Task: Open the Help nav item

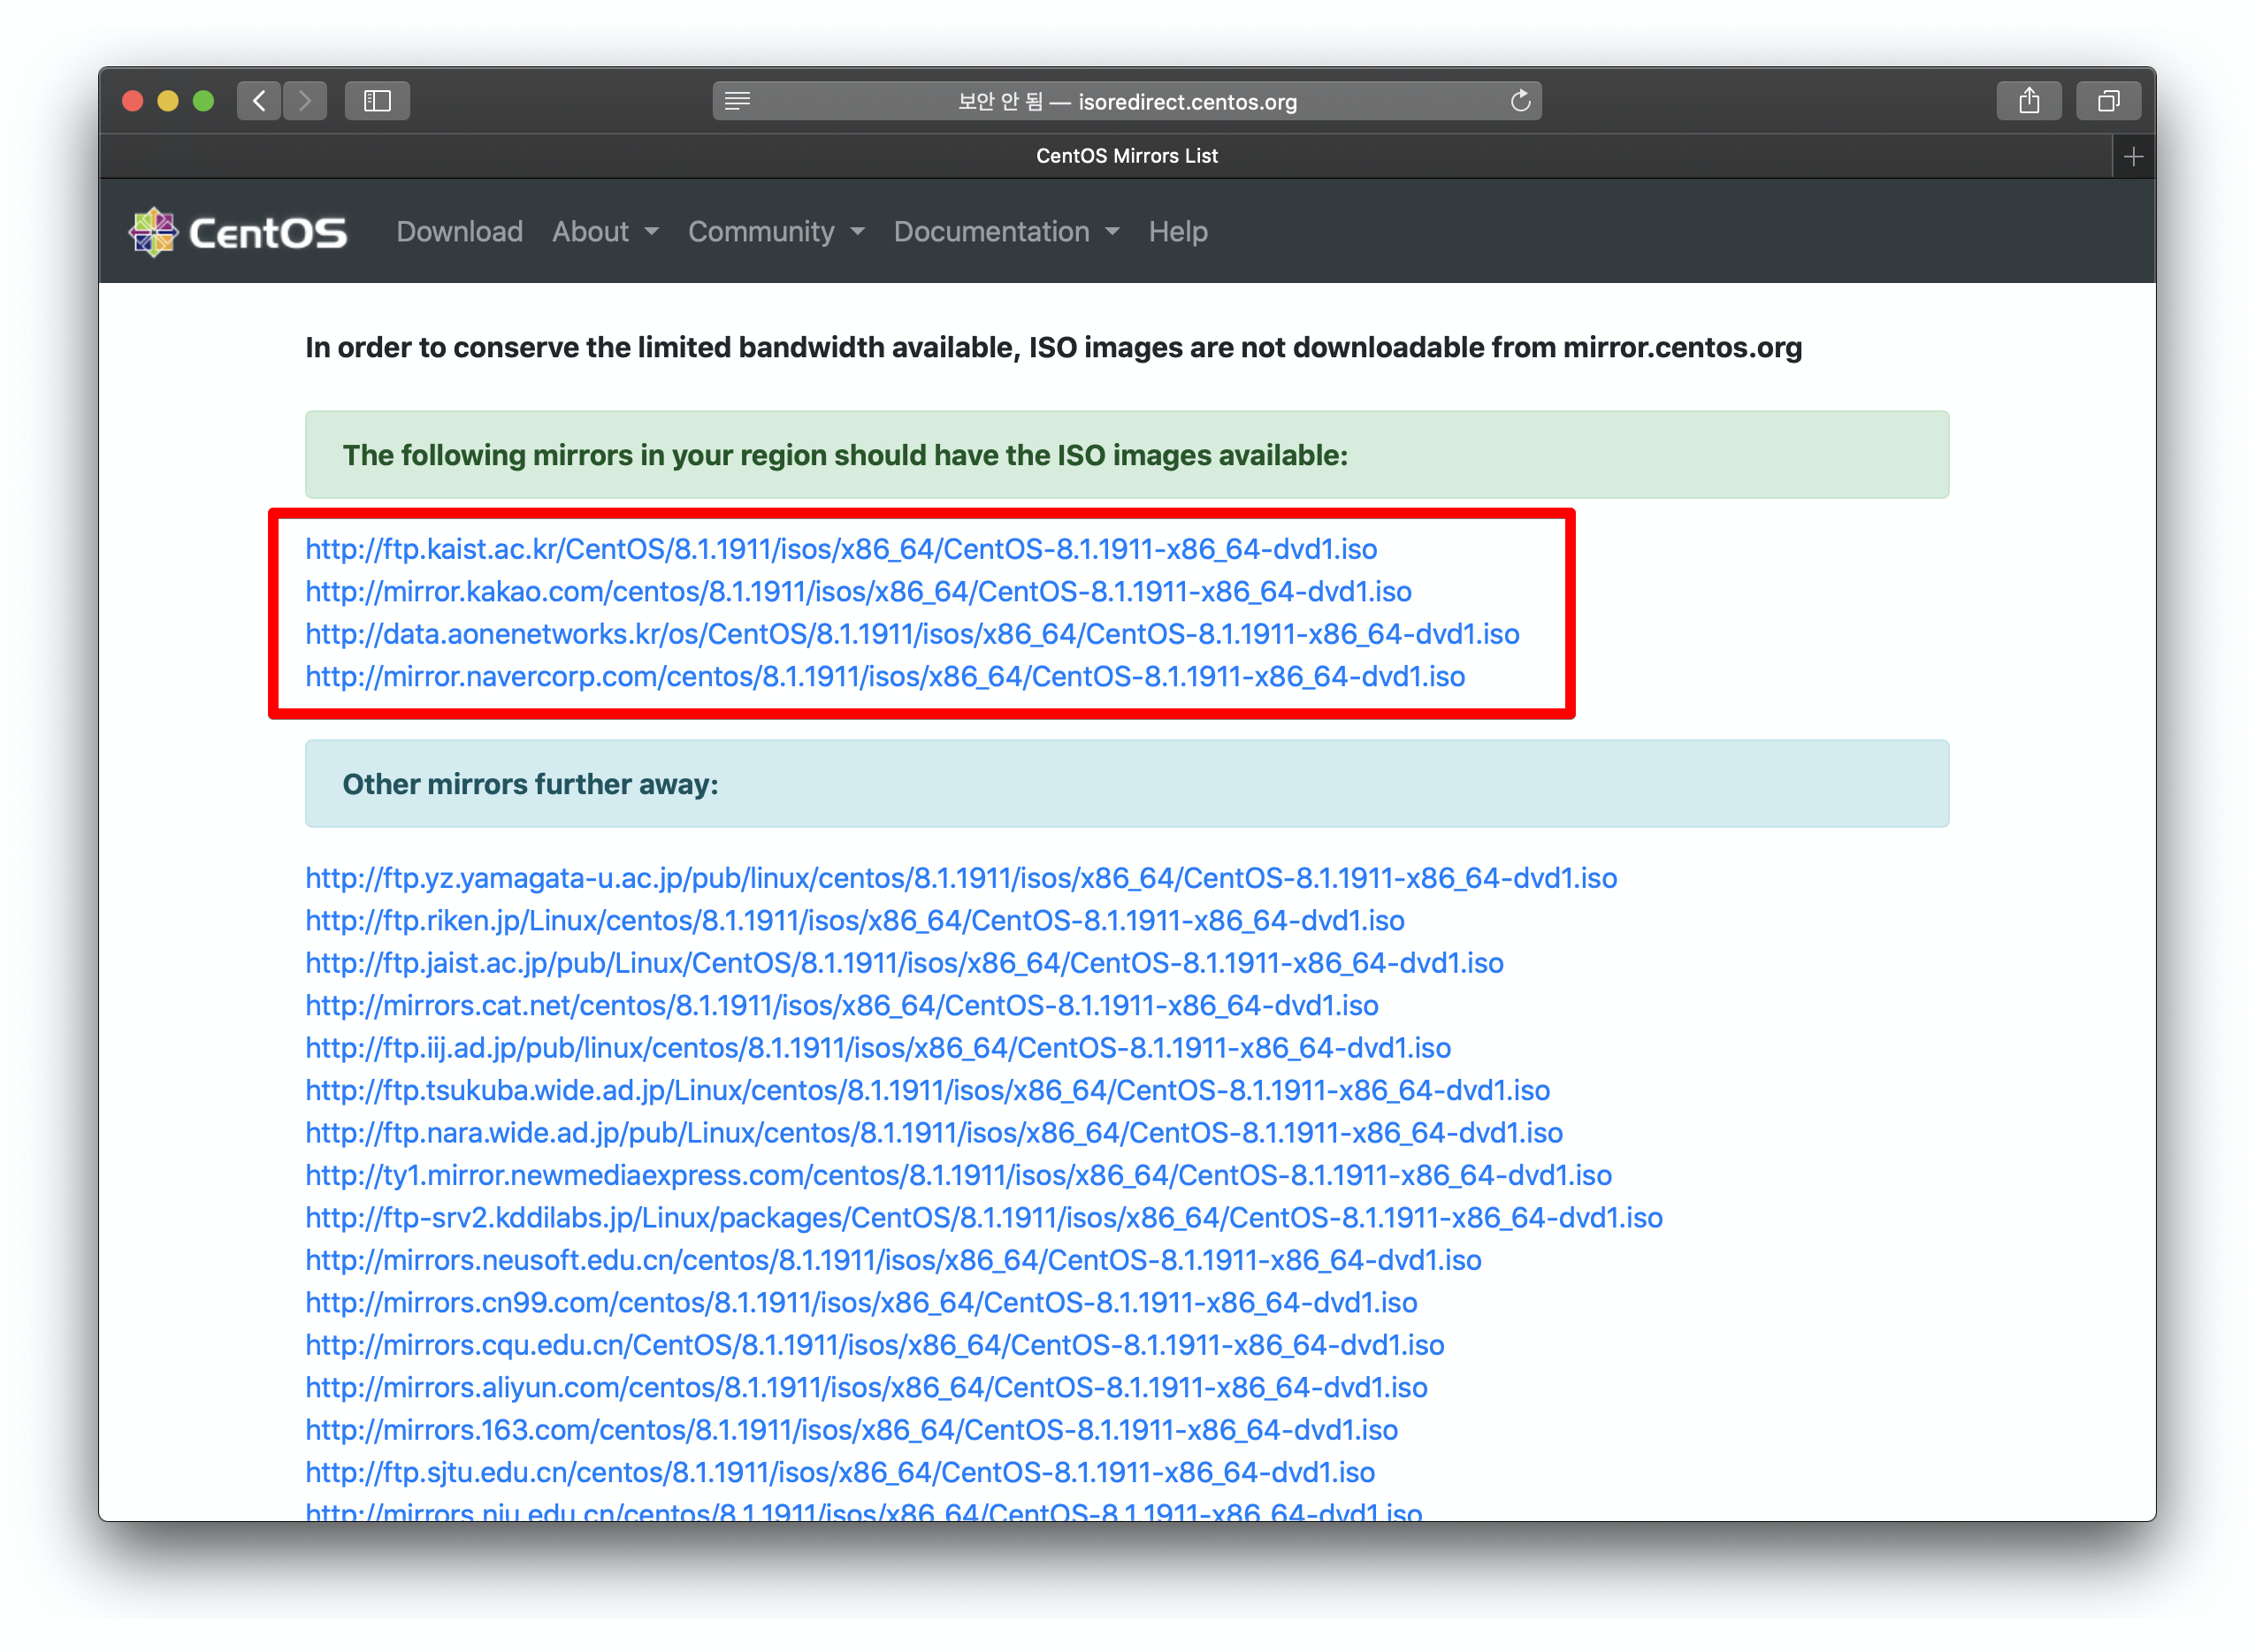Action: (1177, 232)
